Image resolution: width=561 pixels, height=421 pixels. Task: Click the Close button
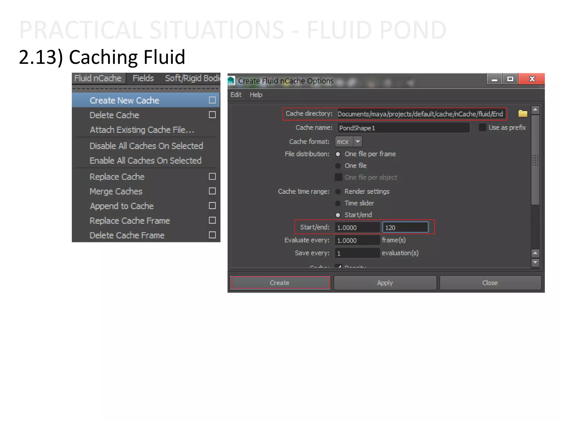tap(490, 283)
